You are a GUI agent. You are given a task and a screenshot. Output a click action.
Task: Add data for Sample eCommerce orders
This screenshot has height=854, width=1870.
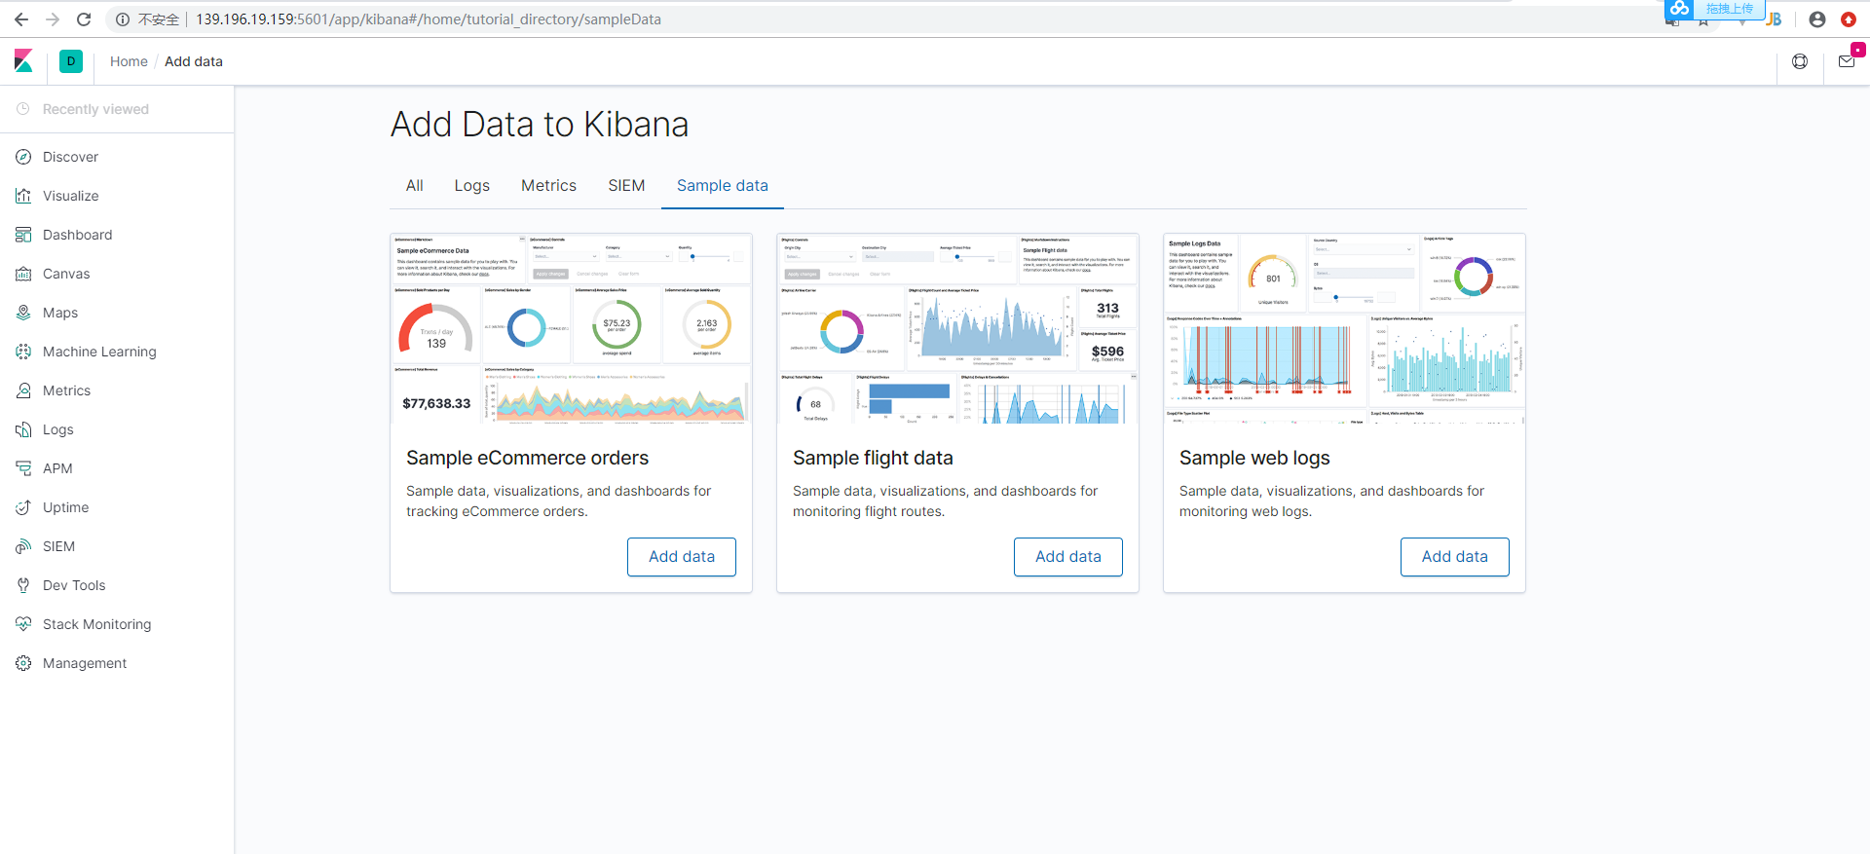point(682,557)
